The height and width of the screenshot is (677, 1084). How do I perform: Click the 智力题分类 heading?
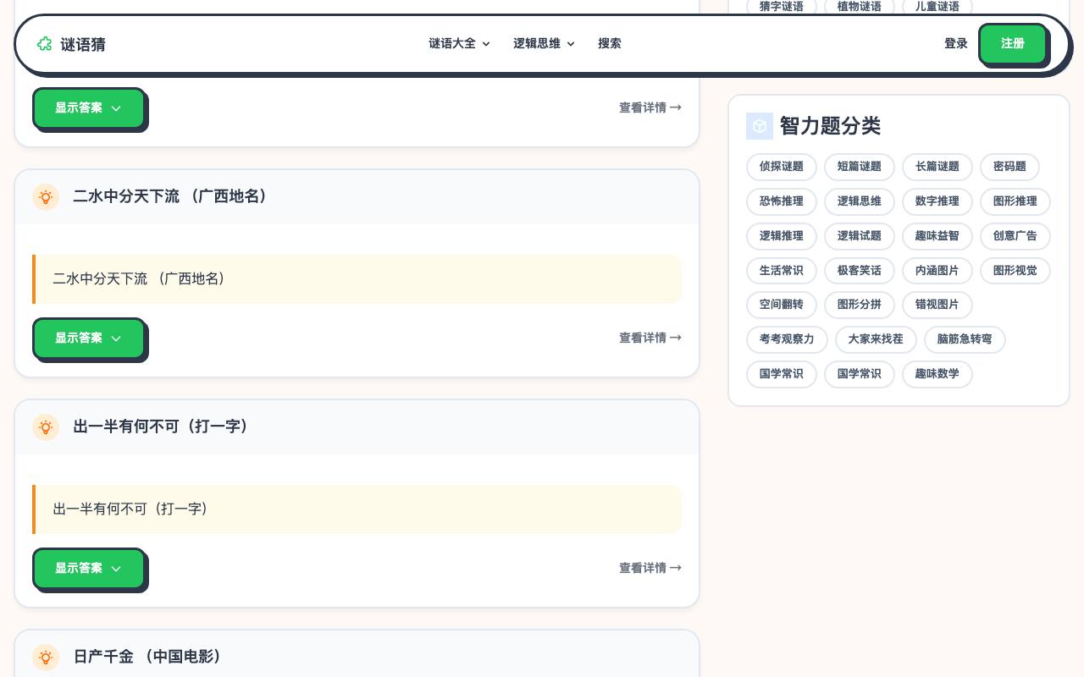830,126
